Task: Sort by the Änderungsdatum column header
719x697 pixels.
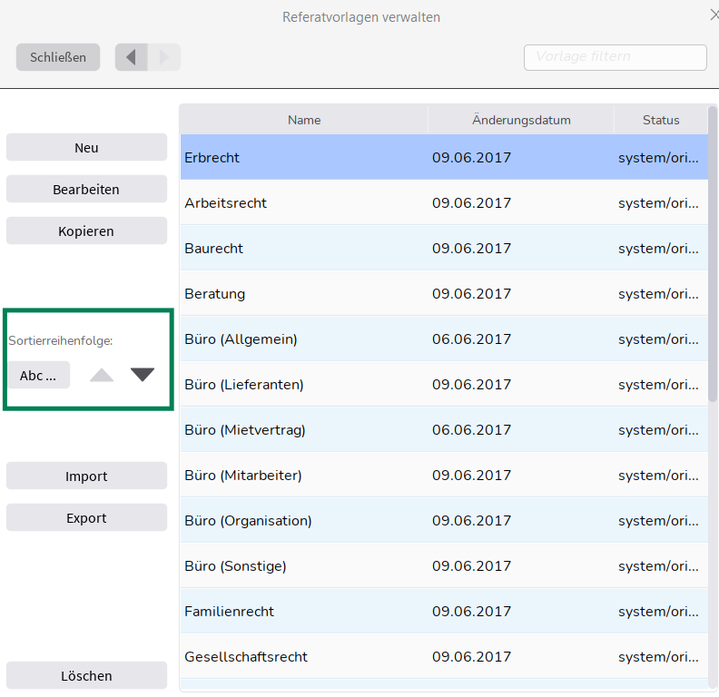Action: click(x=521, y=120)
